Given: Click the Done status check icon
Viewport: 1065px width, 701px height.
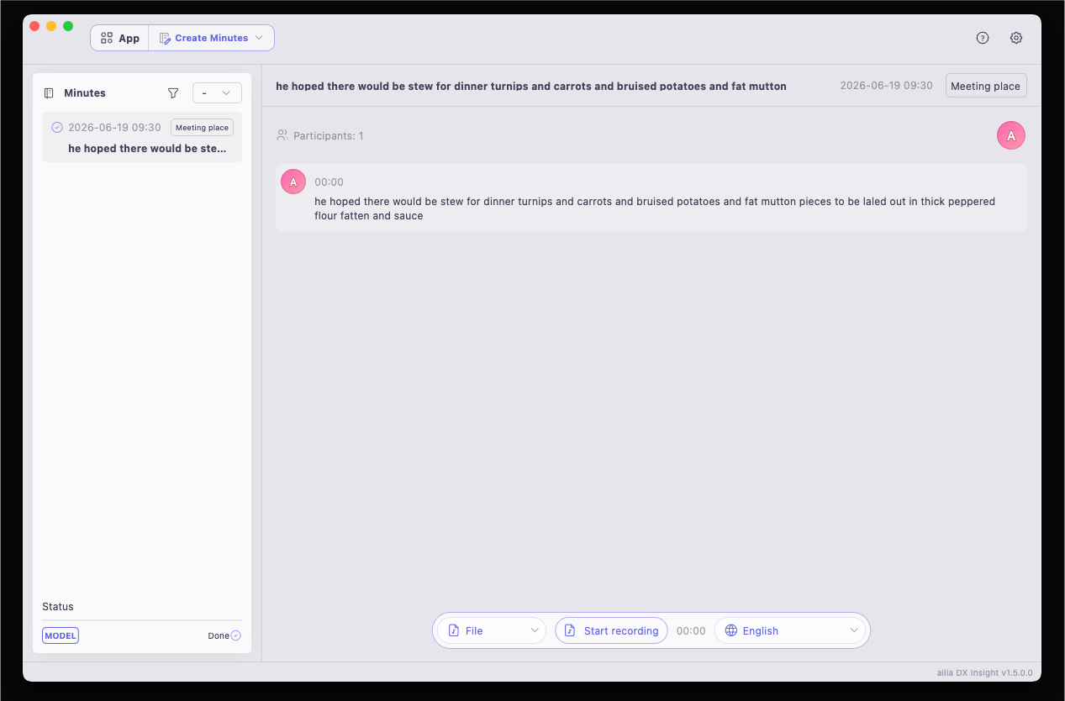Looking at the screenshot, I should point(236,635).
